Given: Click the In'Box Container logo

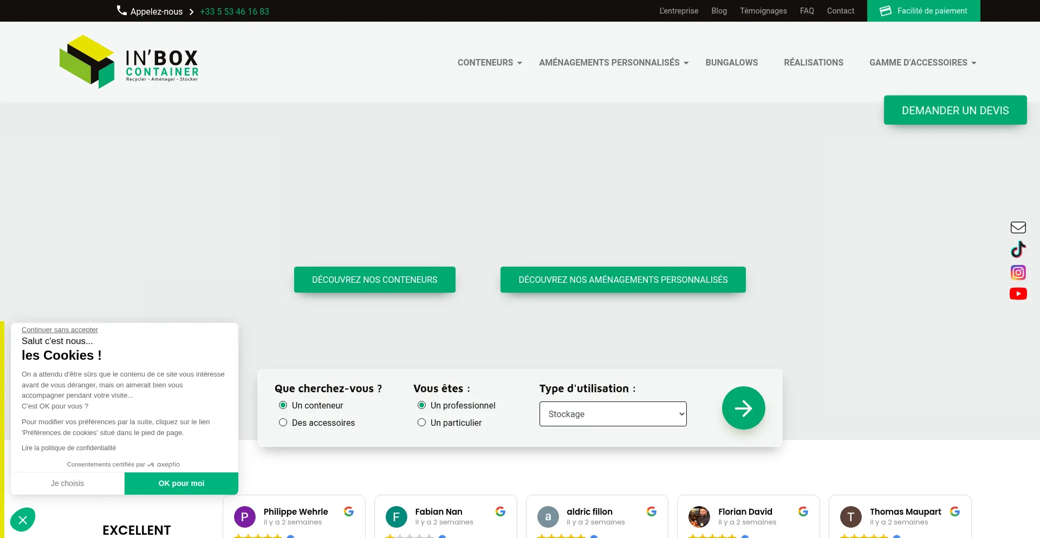Looking at the screenshot, I should tap(129, 62).
